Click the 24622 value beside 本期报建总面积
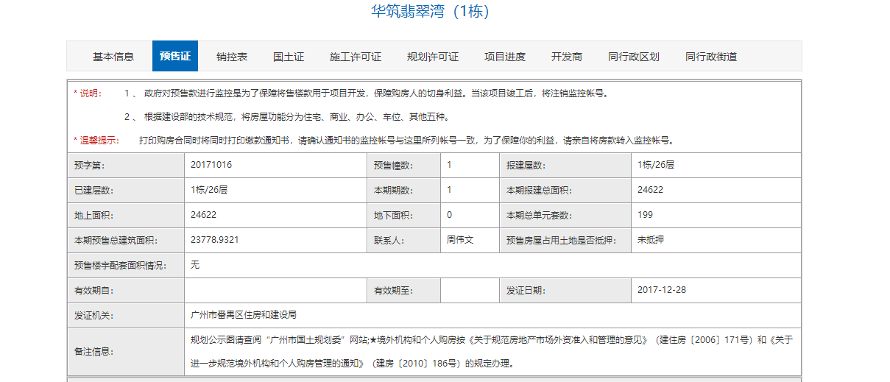 pos(651,190)
